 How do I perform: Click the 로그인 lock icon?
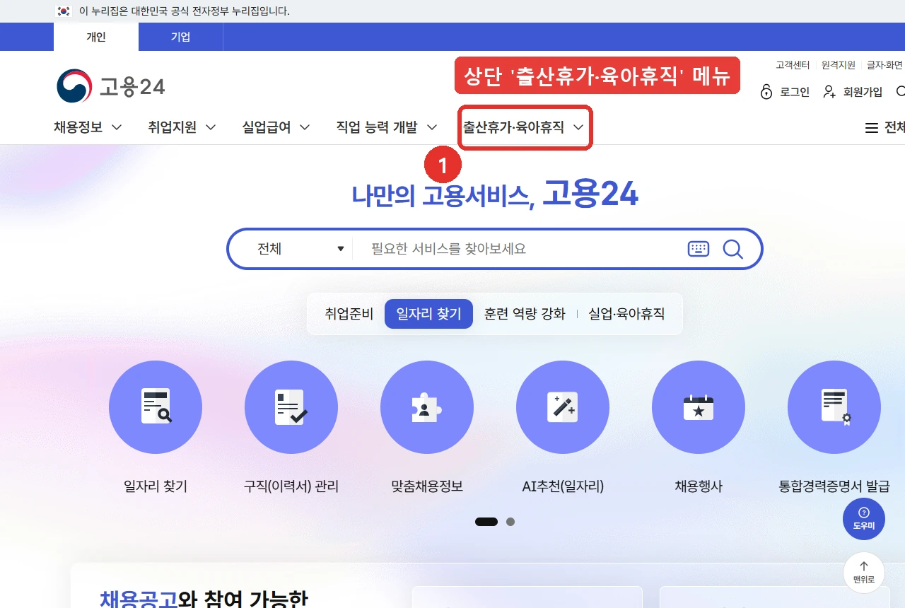point(766,92)
